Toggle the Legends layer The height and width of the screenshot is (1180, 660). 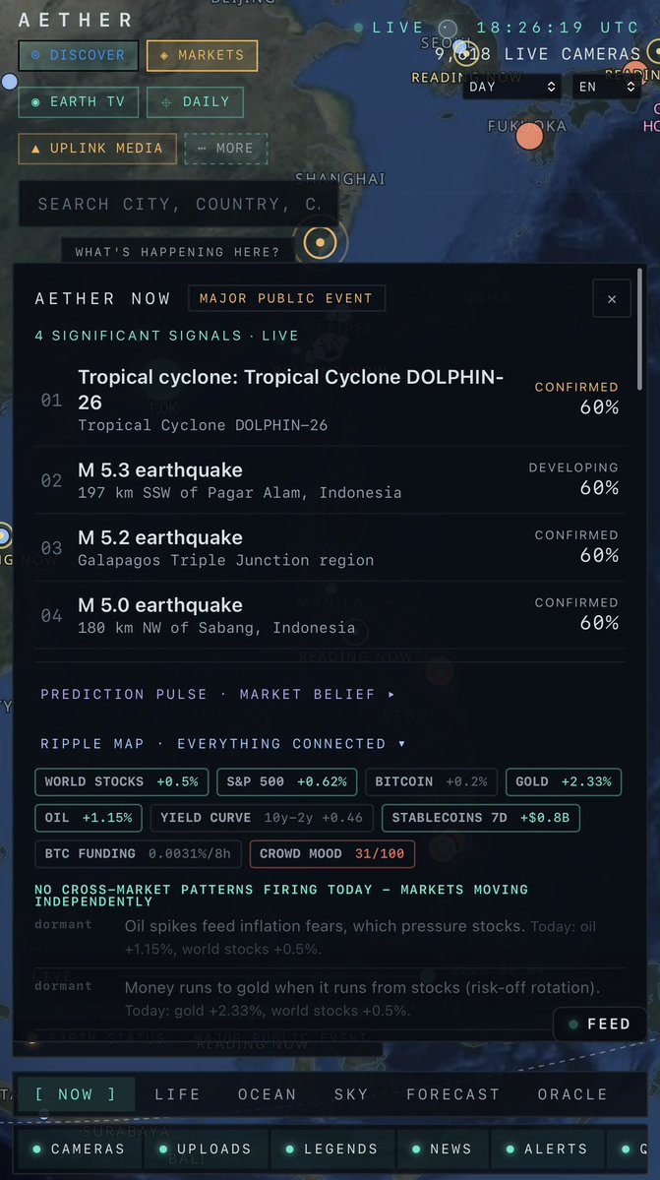click(332, 1149)
